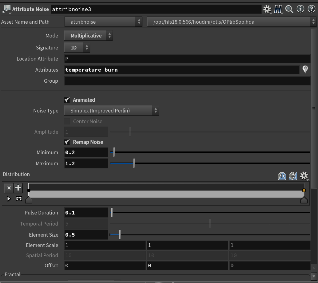Open the parameter gear settings menu
This screenshot has width=318, height=283.
pyautogui.click(x=267, y=9)
